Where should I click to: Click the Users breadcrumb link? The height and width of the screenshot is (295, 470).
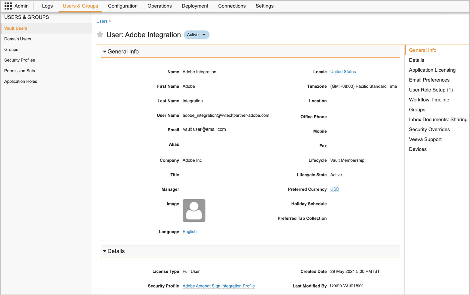[x=102, y=21]
